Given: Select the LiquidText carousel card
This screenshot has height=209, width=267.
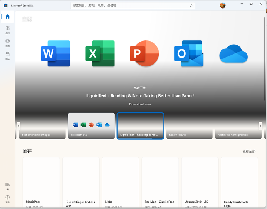Looking at the screenshot, I should coord(140,126).
